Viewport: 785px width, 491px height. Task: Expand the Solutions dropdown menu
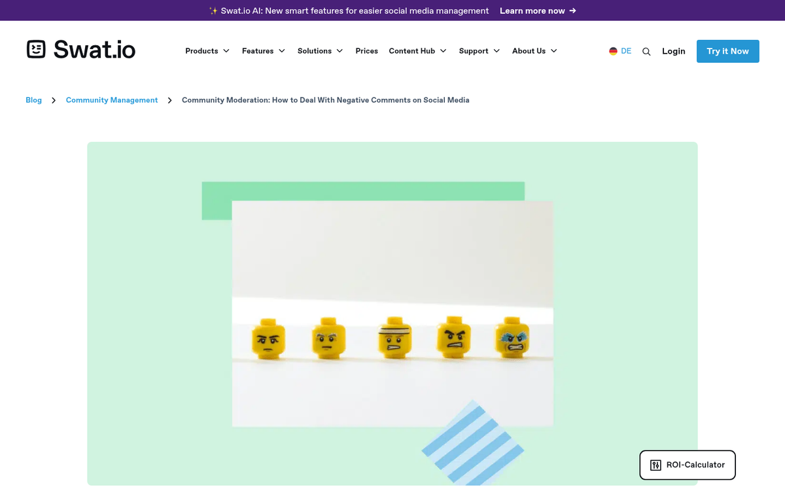(320, 51)
